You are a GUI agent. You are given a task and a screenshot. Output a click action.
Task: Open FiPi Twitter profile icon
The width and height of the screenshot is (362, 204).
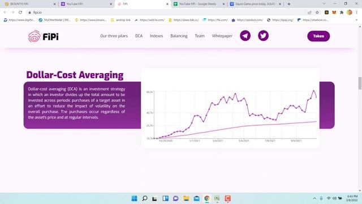263,36
